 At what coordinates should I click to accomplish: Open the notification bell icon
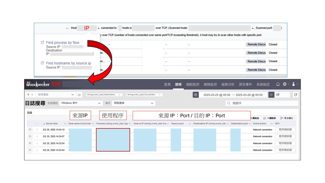[x=278, y=84]
